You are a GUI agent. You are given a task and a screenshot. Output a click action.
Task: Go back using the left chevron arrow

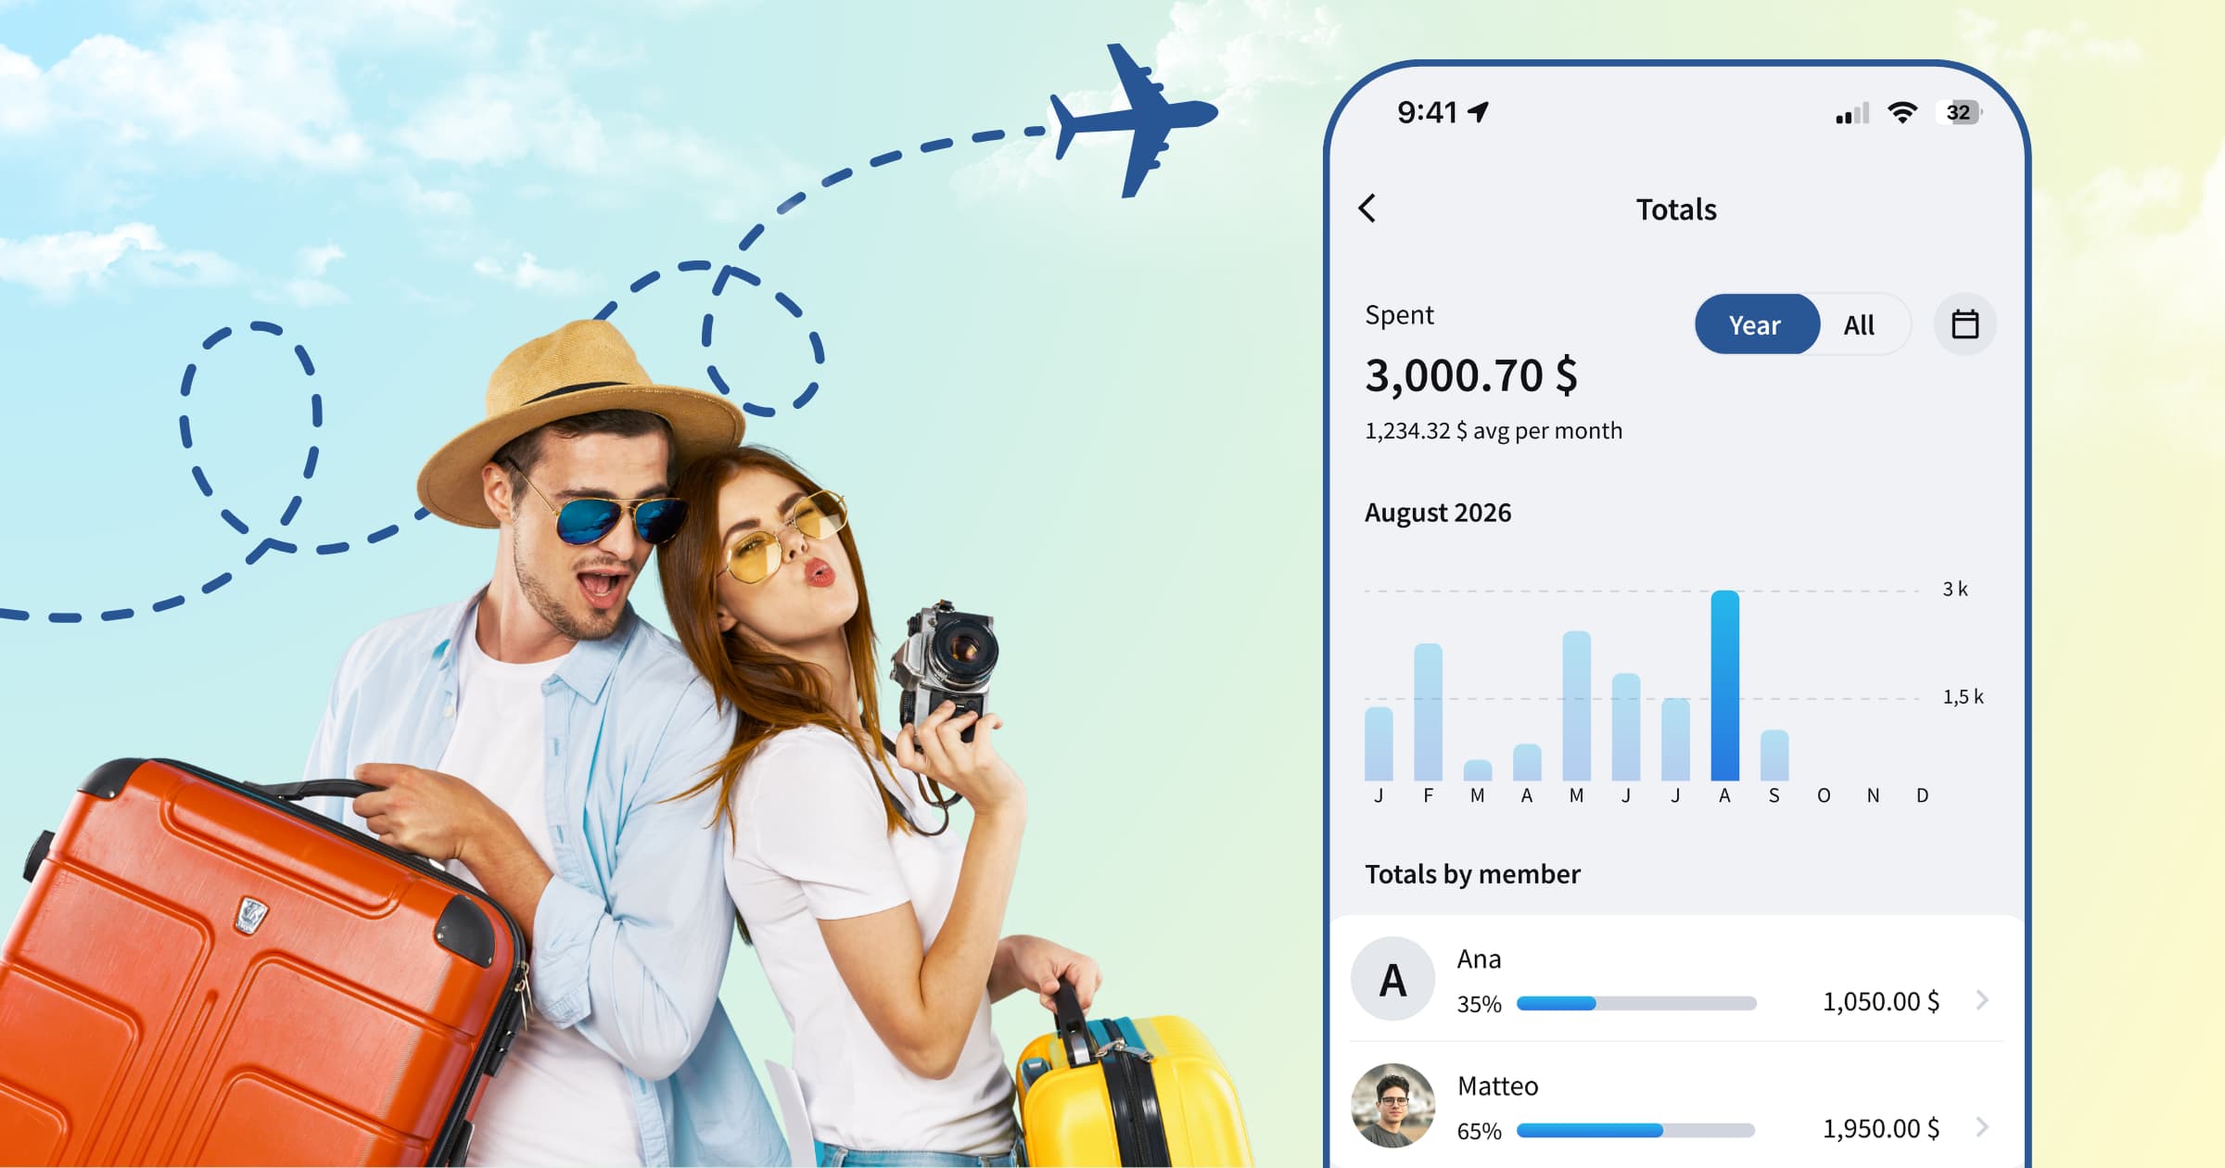pyautogui.click(x=1367, y=209)
